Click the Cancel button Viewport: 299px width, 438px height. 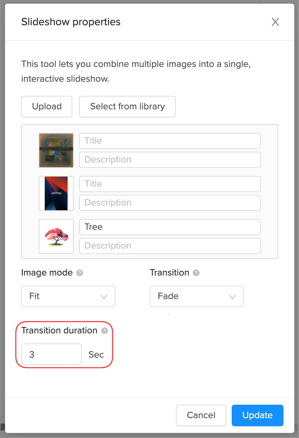(x=201, y=415)
